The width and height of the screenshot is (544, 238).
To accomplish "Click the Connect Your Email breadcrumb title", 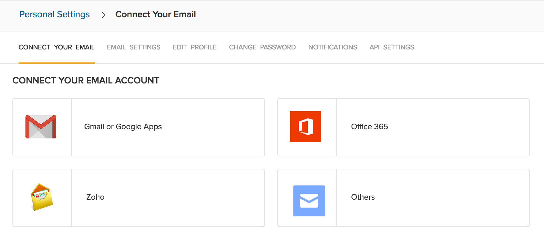I will point(156,15).
